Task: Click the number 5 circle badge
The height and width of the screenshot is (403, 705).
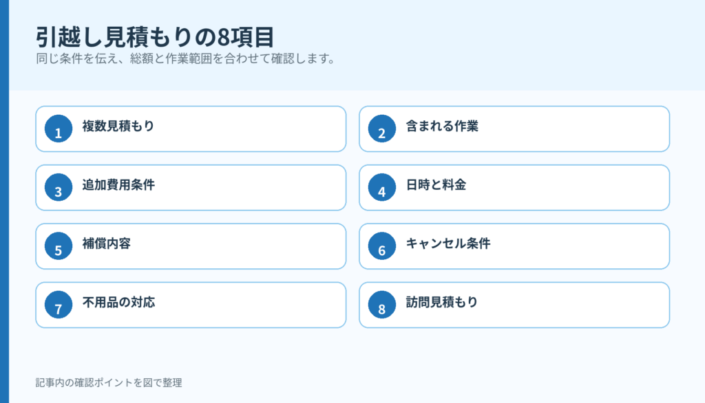Action: pyautogui.click(x=59, y=246)
